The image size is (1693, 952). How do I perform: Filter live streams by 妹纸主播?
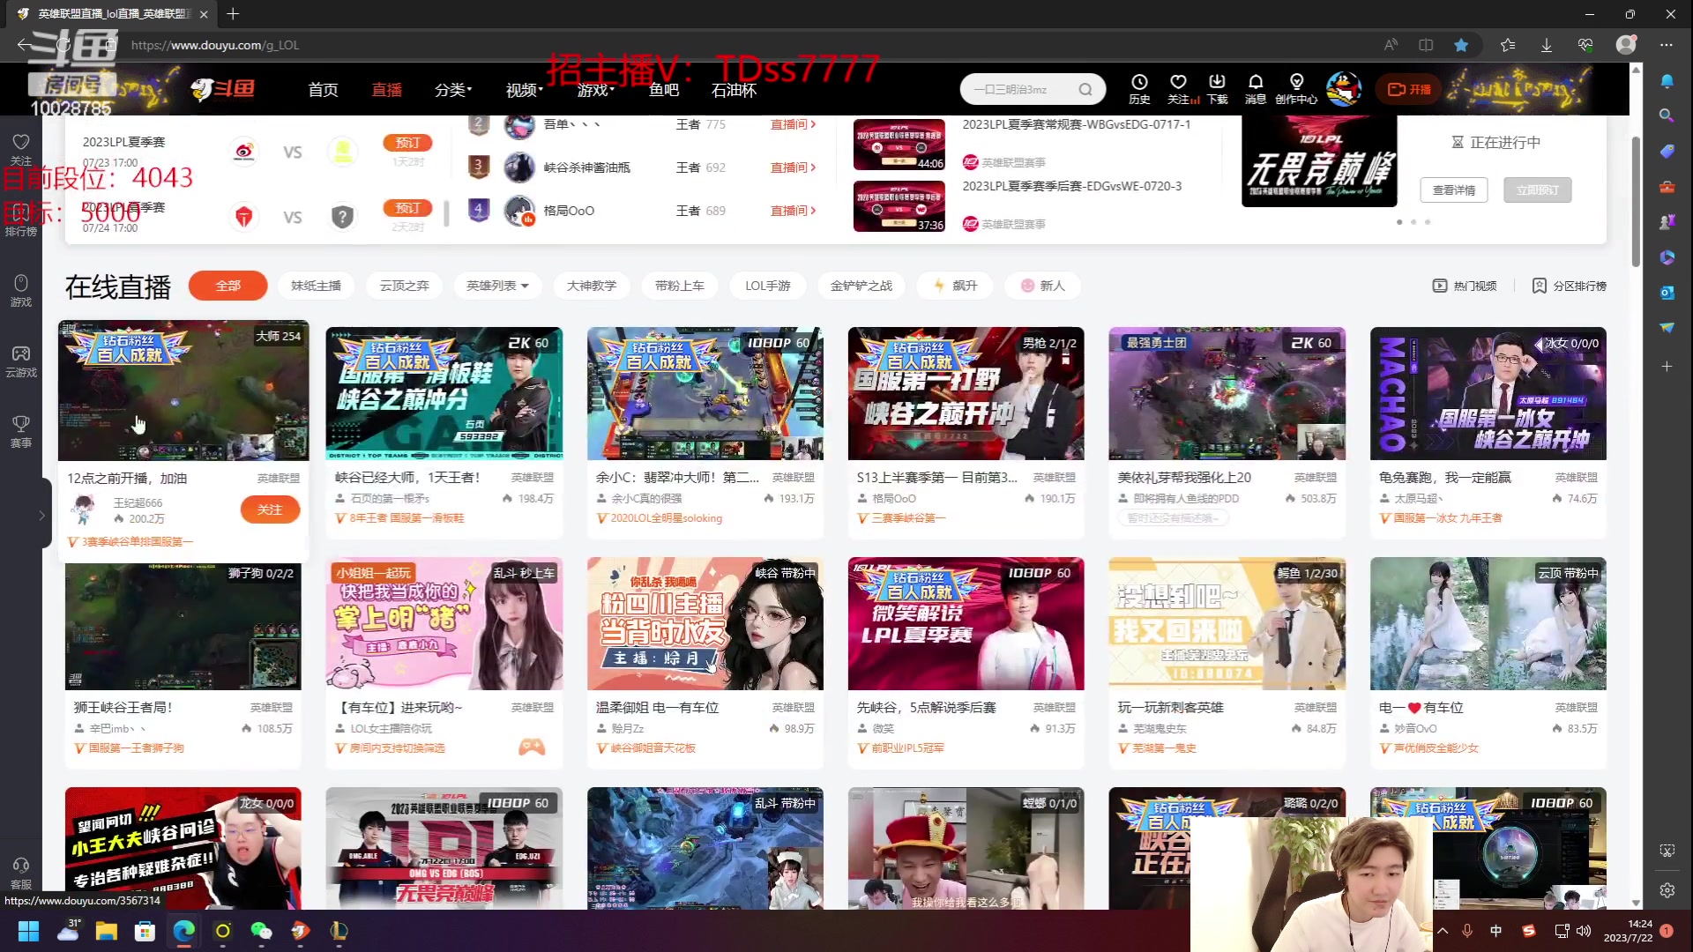click(x=316, y=286)
